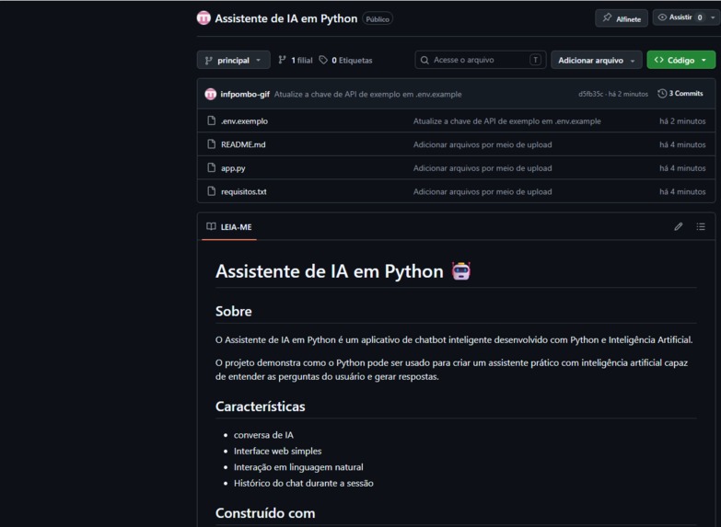
Task: Click the repository owner avatar beside the title
Action: pos(204,18)
